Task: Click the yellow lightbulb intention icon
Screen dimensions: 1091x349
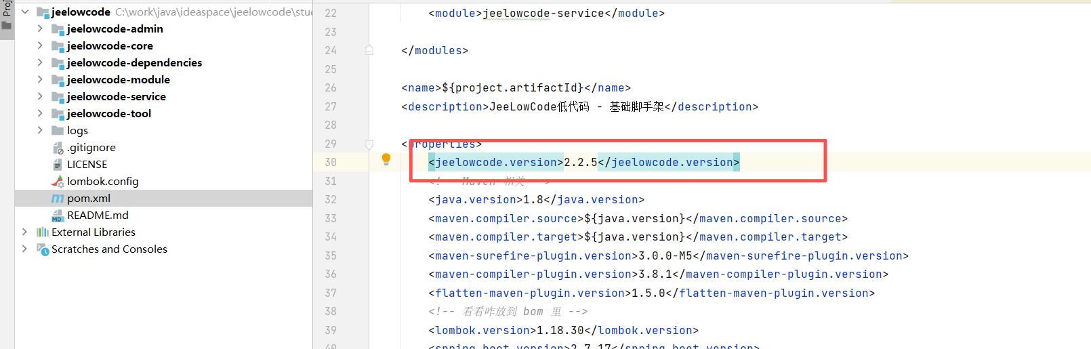Action: (386, 160)
